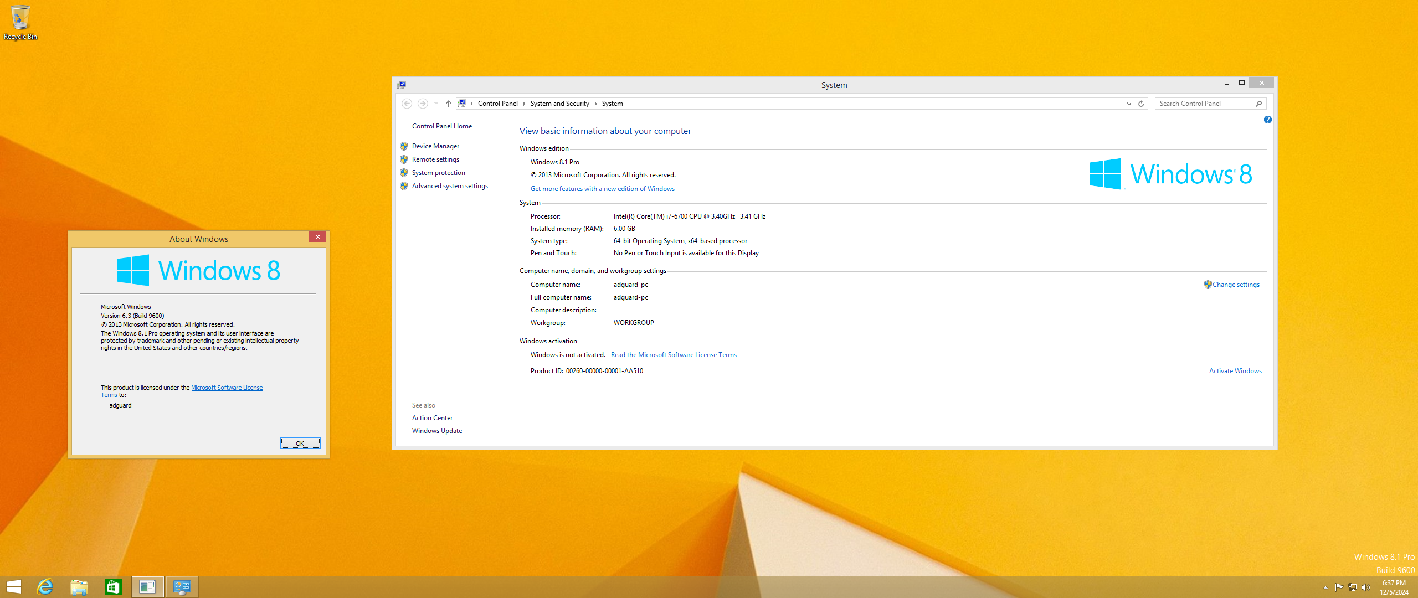
Task: Click Change settings link
Action: pyautogui.click(x=1236, y=285)
